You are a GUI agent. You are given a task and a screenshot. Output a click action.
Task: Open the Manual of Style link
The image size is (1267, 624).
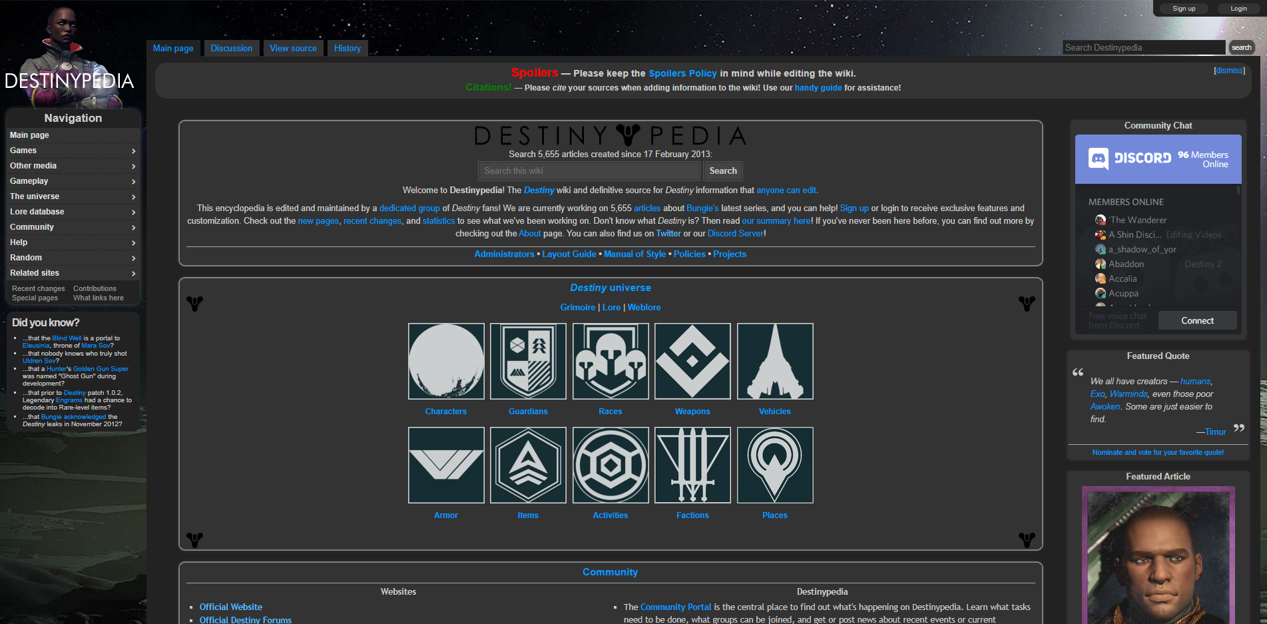coord(634,254)
